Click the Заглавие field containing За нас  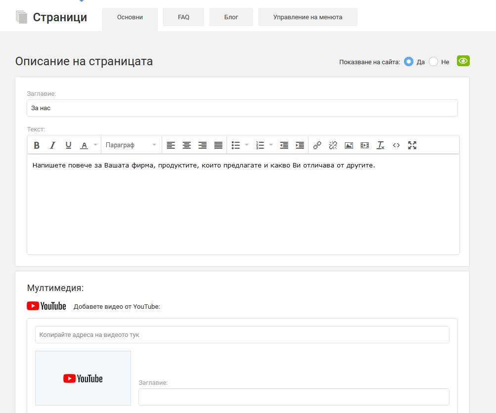click(242, 108)
